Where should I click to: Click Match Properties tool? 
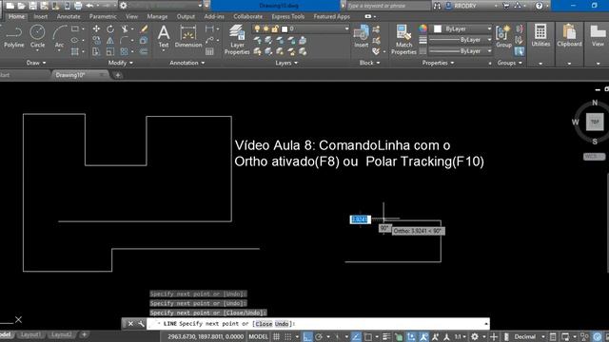pos(403,40)
